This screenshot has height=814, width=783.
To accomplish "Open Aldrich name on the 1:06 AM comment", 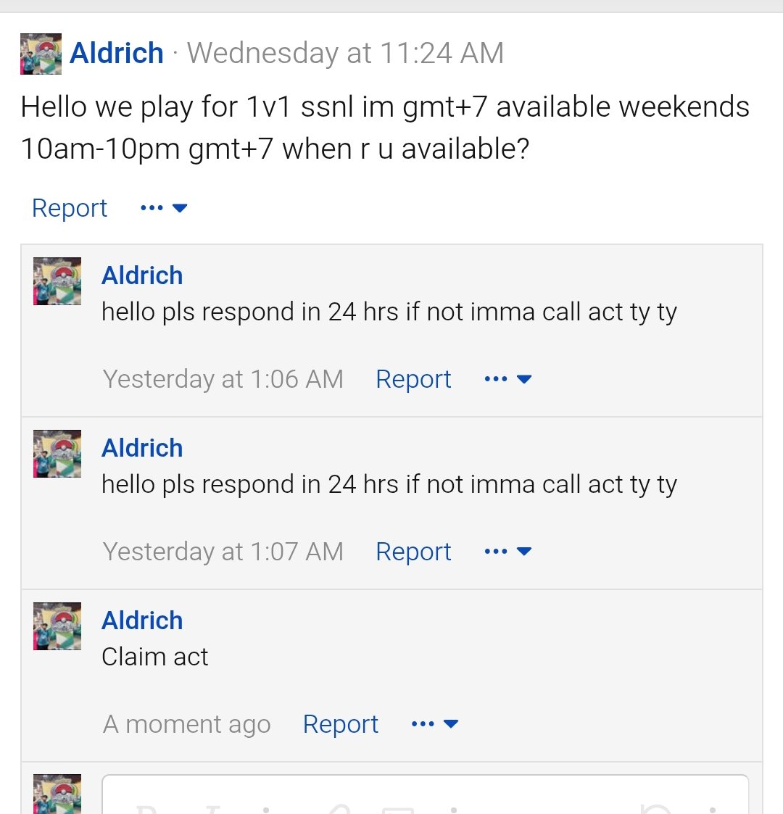I will click(142, 275).
